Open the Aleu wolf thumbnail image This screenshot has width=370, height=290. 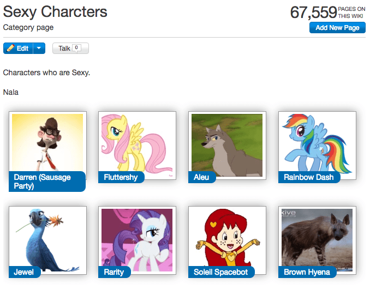point(227,143)
